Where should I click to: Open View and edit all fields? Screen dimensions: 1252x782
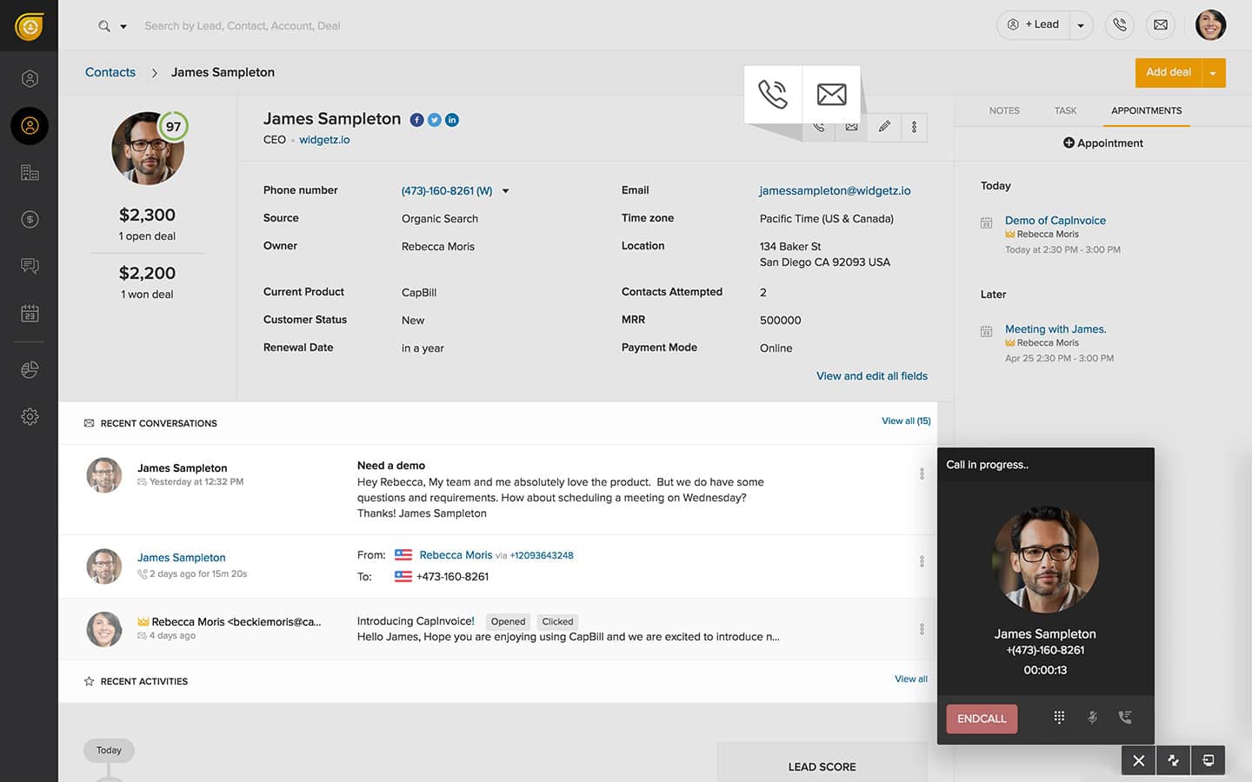(872, 376)
